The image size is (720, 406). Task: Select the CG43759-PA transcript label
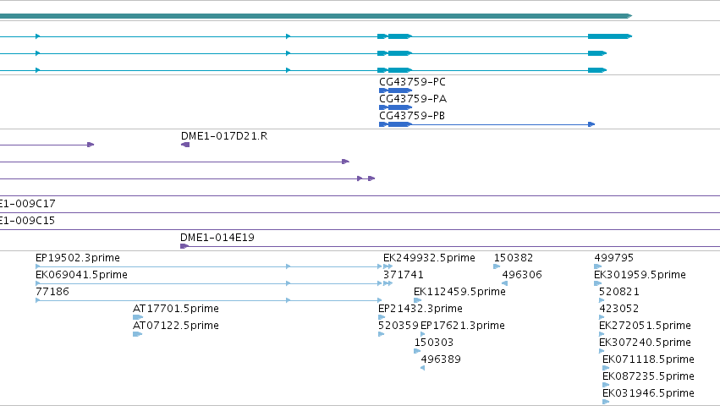pyautogui.click(x=412, y=99)
